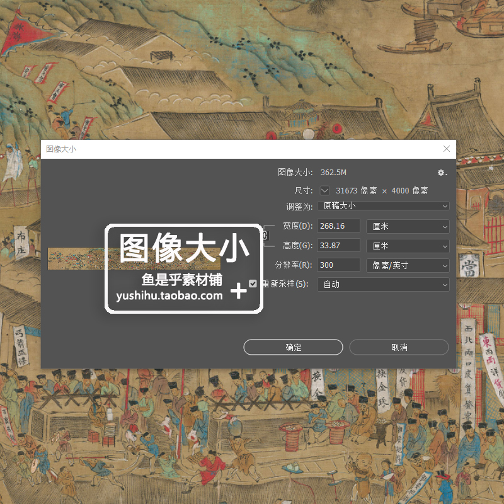The height and width of the screenshot is (504, 504).
Task: Click the 图像大小 value 362.5M
Action: tap(333, 173)
